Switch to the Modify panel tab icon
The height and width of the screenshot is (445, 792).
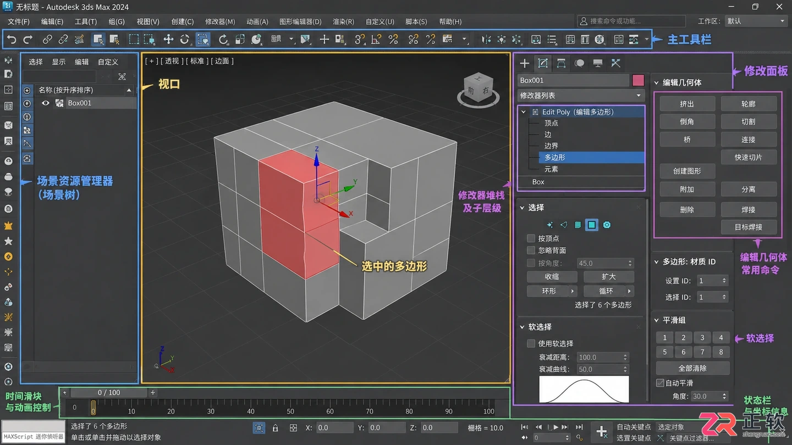click(x=543, y=63)
